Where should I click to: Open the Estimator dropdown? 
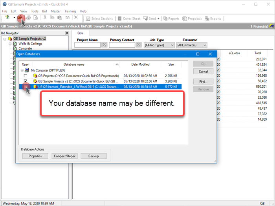192,45
